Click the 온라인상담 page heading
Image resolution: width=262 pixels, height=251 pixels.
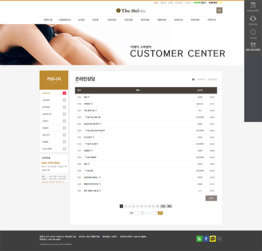coord(85,79)
